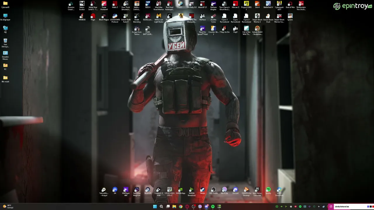This screenshot has width=374, height=210.
Task: Open the Metro Last Light Redux shortcut
Action: pos(159,18)
